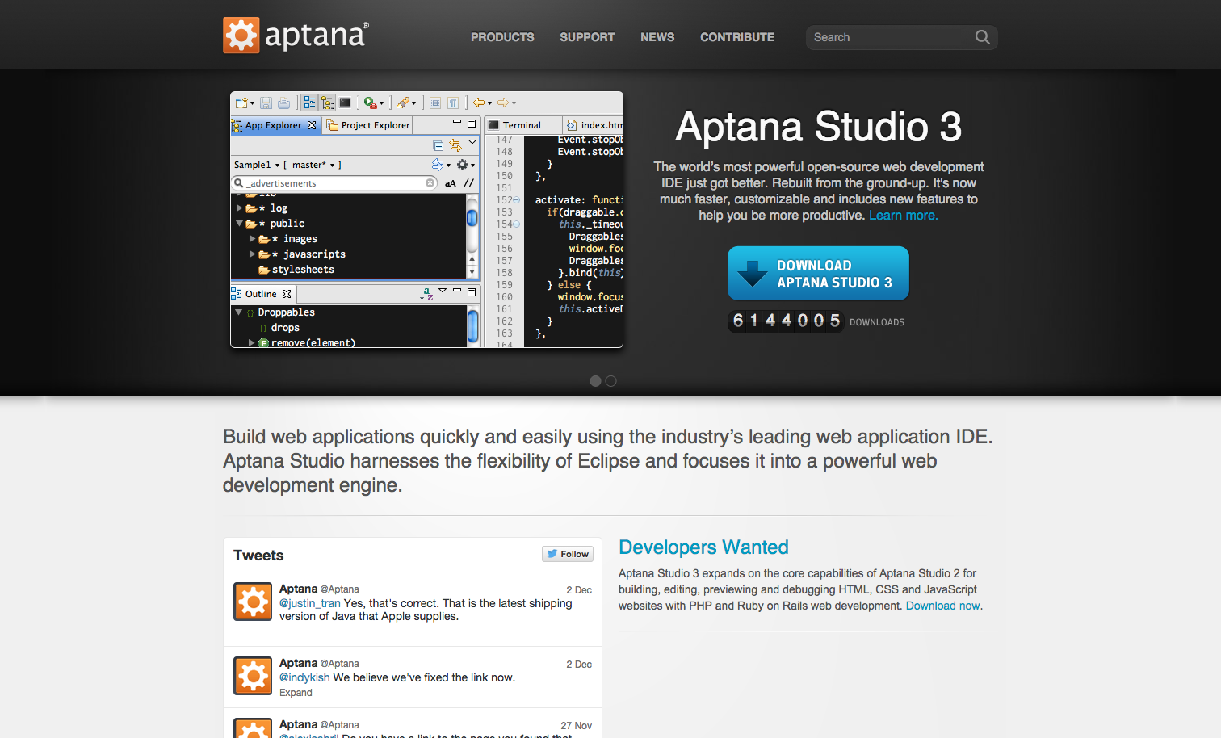Expand the javascripts folder

[252, 254]
